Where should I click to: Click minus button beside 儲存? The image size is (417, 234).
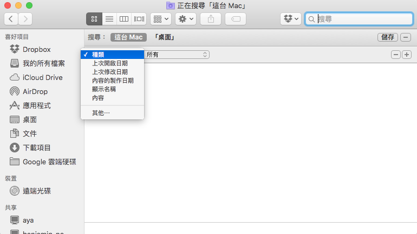[406, 37]
